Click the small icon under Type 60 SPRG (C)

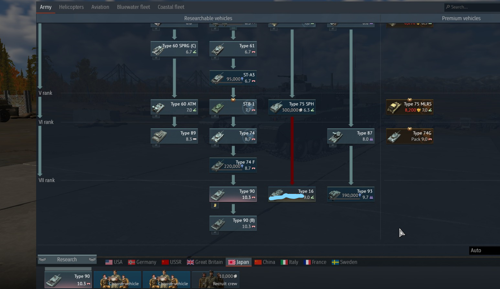(x=156, y=58)
